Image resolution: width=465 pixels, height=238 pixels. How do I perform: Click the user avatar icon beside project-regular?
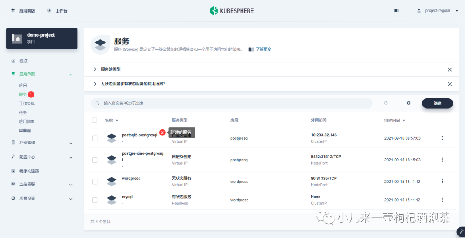[419, 11]
